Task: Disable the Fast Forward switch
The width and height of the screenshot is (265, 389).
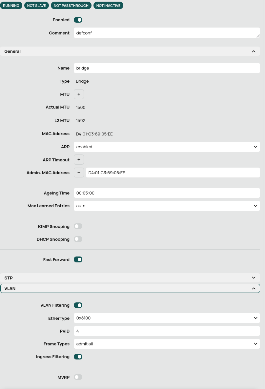Action: click(x=78, y=259)
